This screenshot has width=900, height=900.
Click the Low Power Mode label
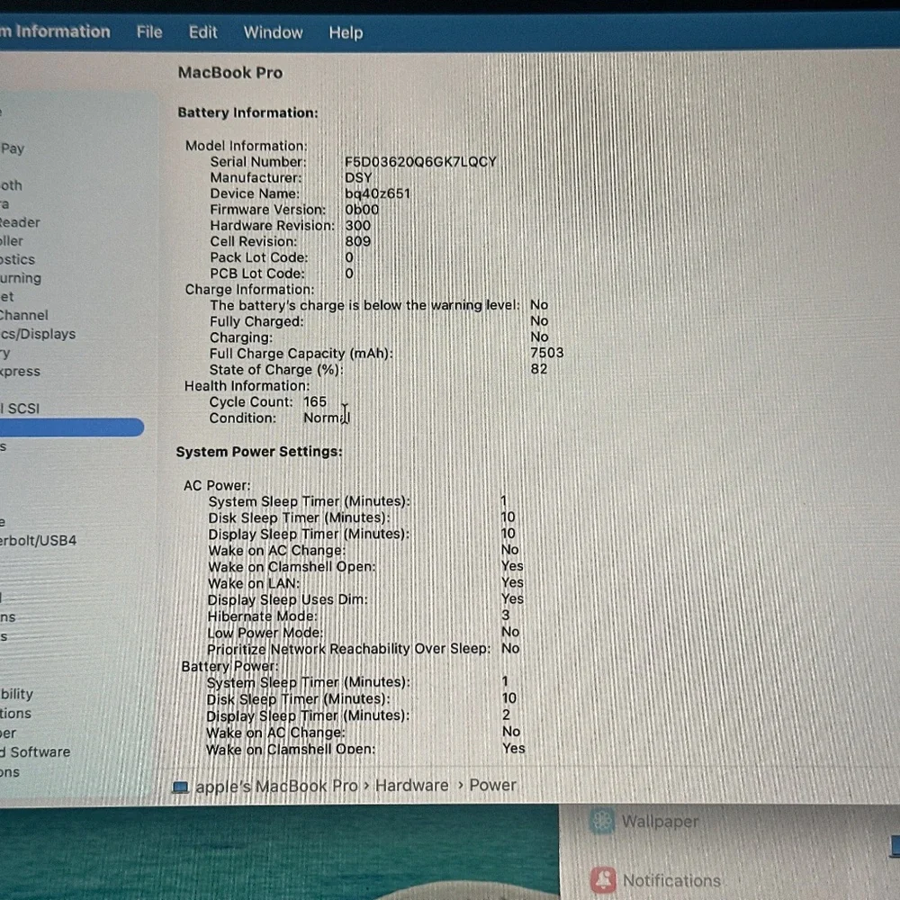click(x=265, y=633)
